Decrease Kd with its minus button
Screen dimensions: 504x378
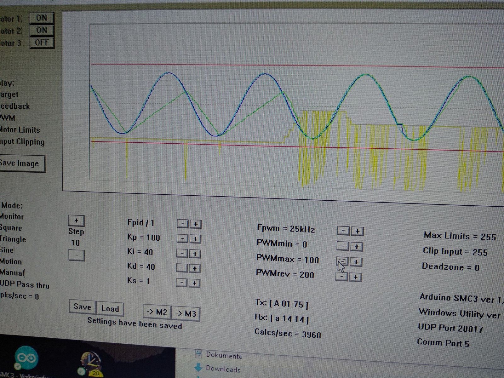(182, 268)
